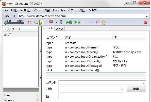Click Firefox icon in title bar
The height and width of the screenshot is (102, 151).
(x=4, y=4)
